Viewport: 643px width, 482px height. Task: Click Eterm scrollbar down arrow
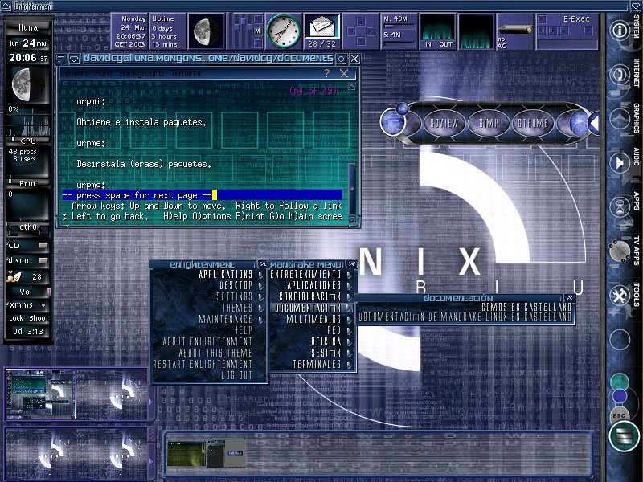click(x=352, y=219)
